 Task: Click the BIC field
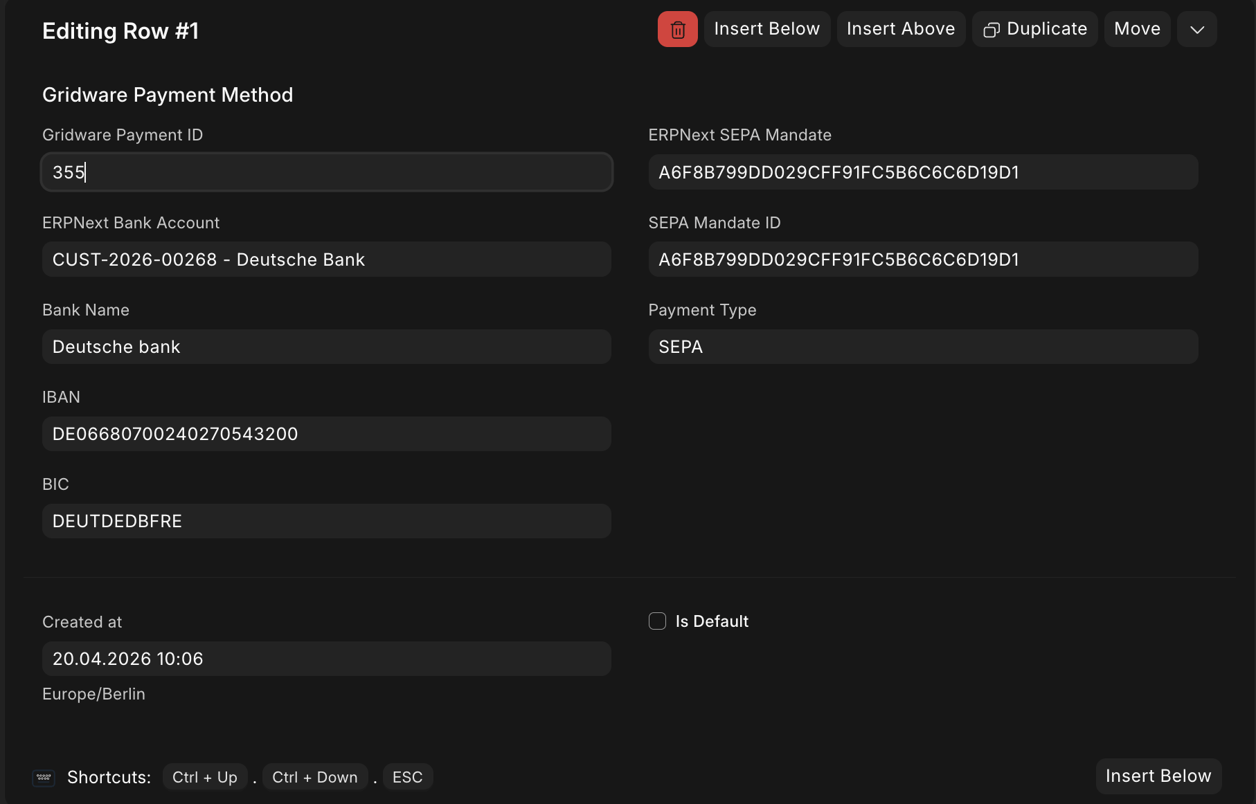(327, 521)
